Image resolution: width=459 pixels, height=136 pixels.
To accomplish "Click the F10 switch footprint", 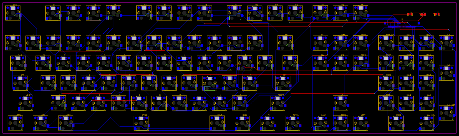I will pos(255,13).
